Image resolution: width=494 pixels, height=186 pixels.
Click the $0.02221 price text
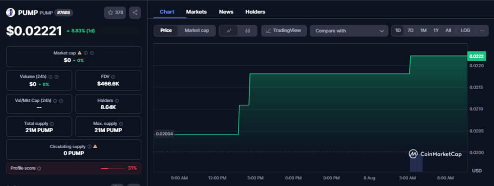[x=34, y=31]
